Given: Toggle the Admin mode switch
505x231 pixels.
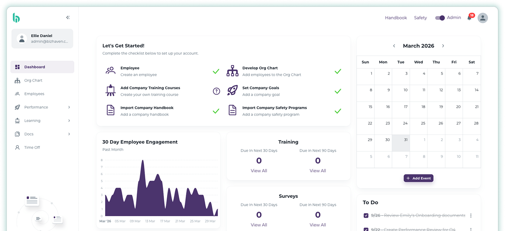Looking at the screenshot, I should click(x=440, y=18).
